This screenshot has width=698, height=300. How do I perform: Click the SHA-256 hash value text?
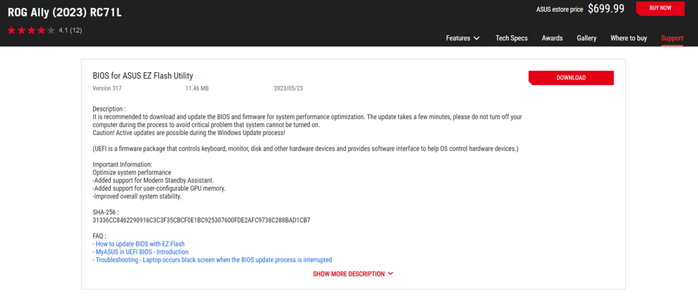coord(201,220)
